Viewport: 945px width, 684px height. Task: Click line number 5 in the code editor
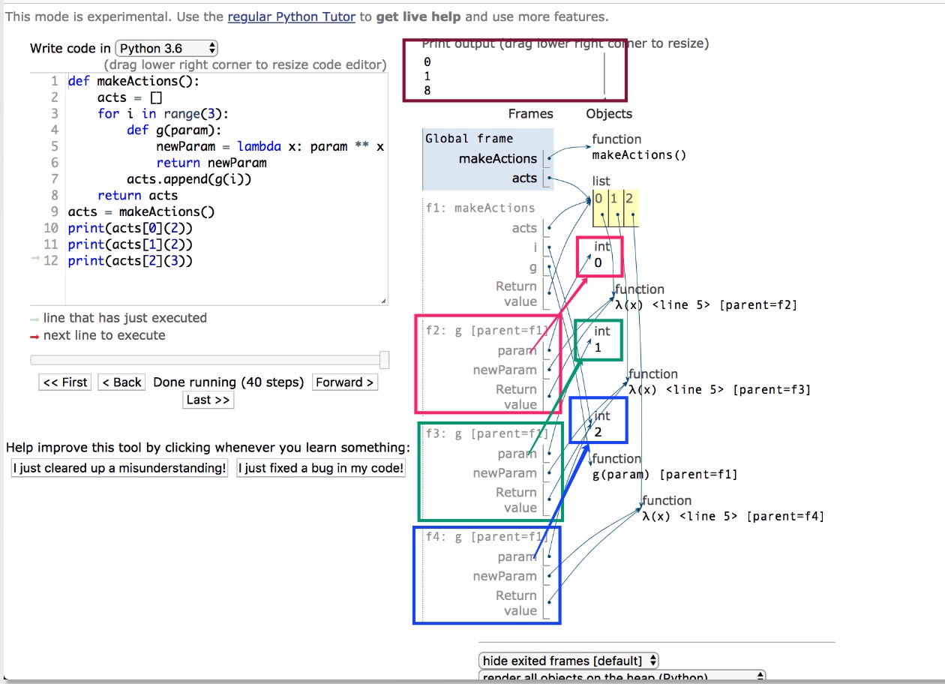point(54,146)
